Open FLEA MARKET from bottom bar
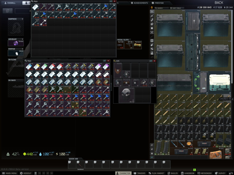234x175 pixels. pos(156,173)
